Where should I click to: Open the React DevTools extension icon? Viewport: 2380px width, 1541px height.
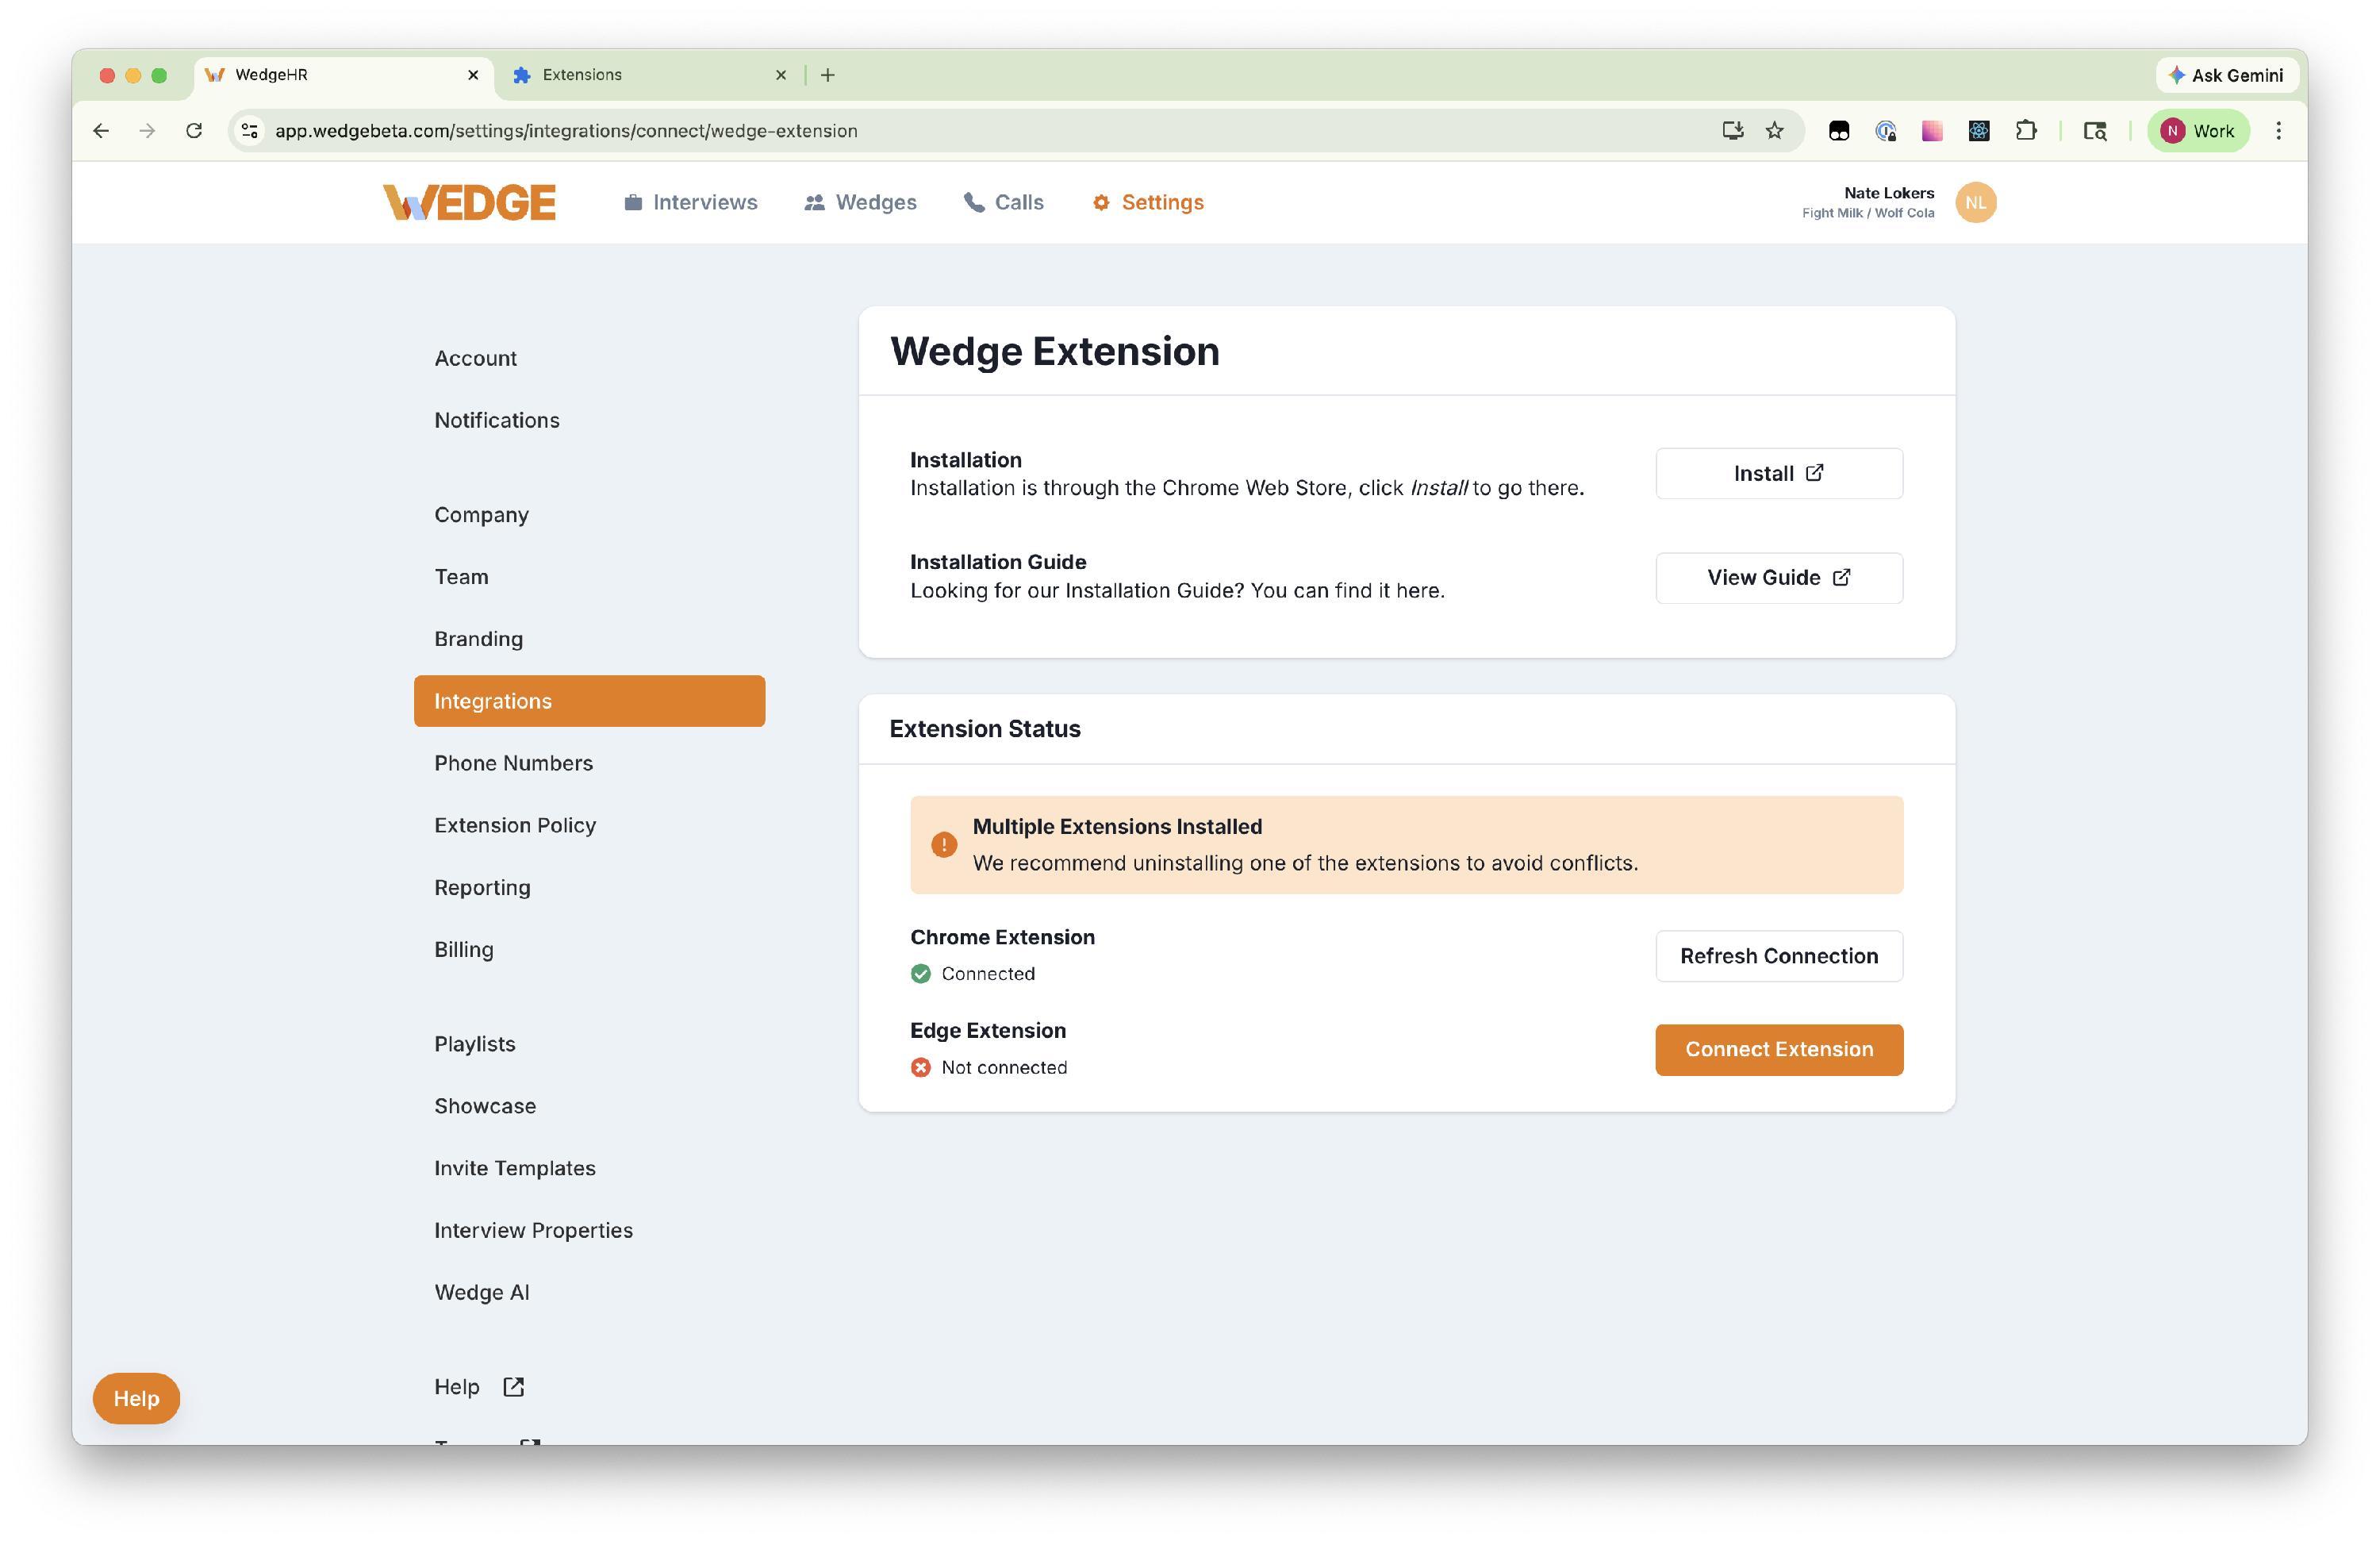(1979, 131)
